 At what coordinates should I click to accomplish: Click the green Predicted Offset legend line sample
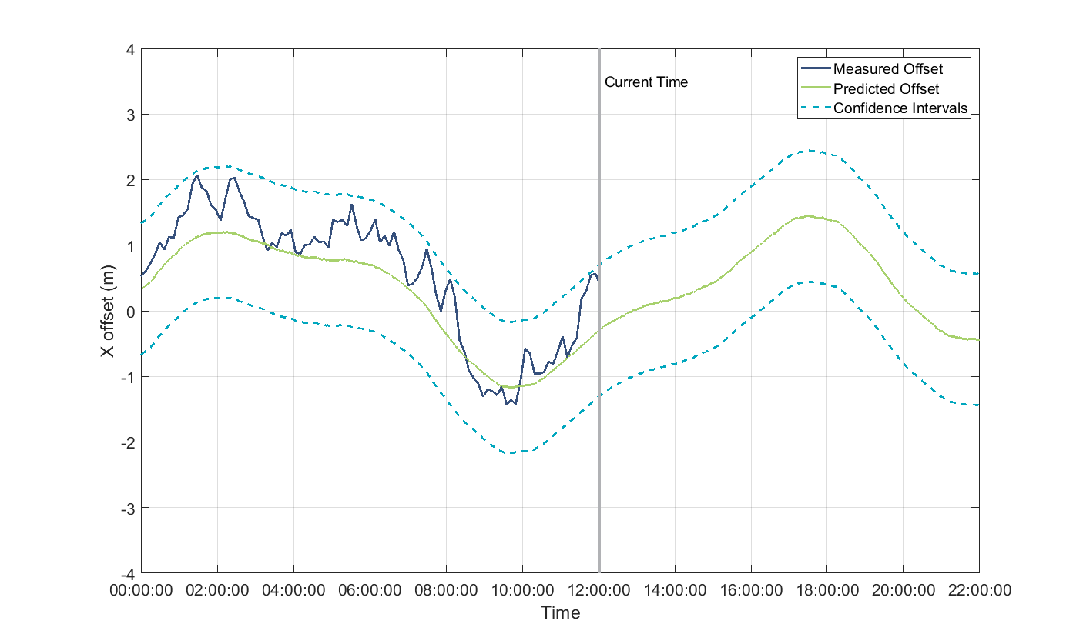tap(816, 88)
